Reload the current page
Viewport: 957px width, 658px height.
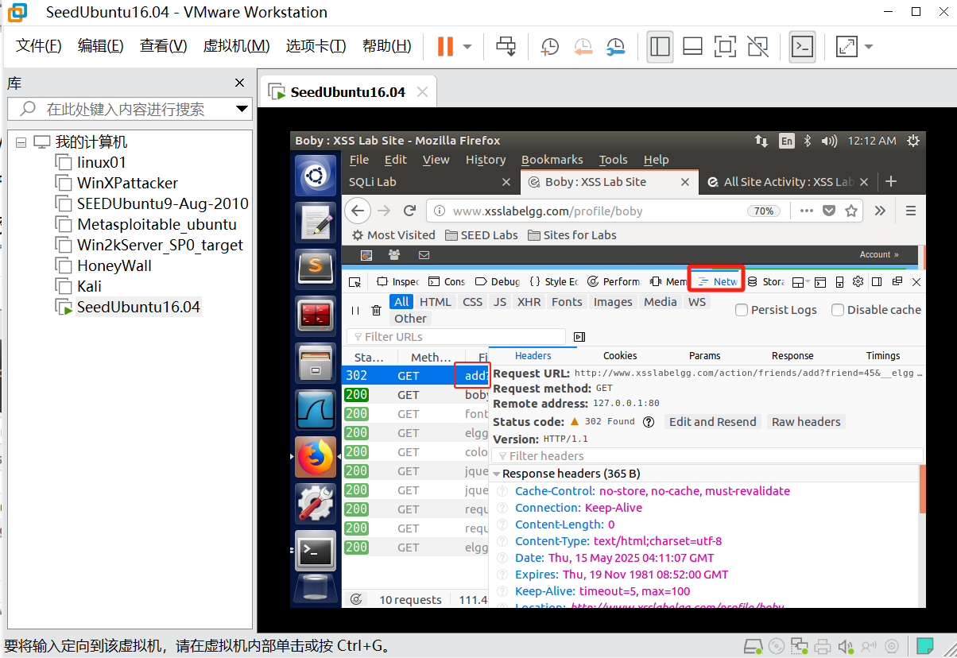pyautogui.click(x=409, y=211)
